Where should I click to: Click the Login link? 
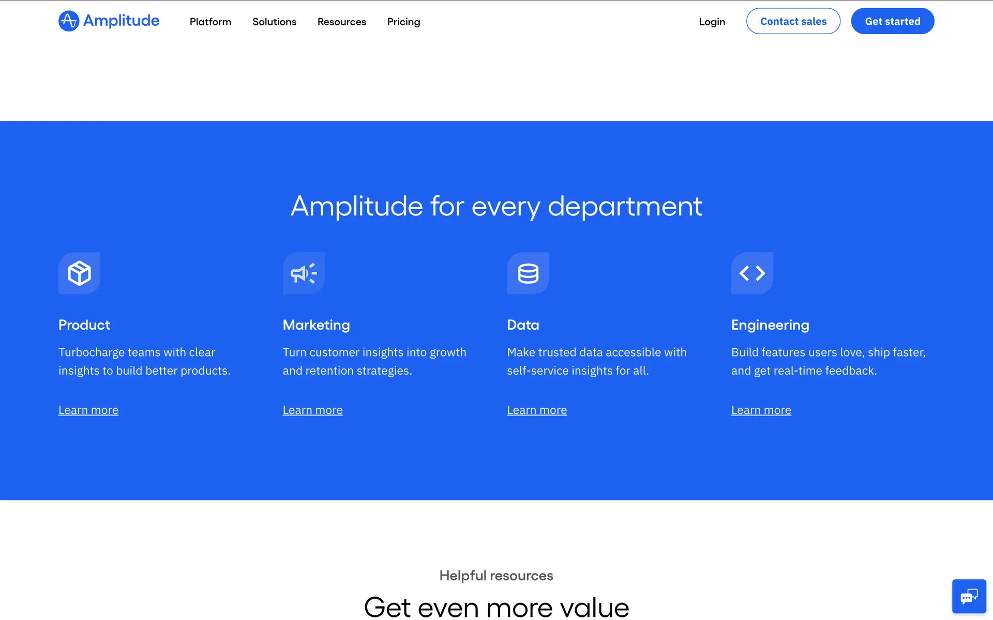712,22
